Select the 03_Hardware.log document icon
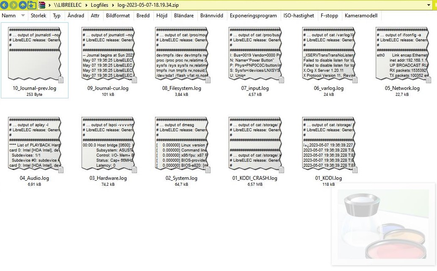437x271 pixels. 108,144
